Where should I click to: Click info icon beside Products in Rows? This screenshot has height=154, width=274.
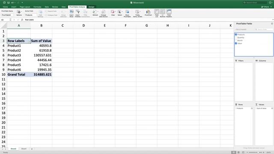[x=252, y=108]
